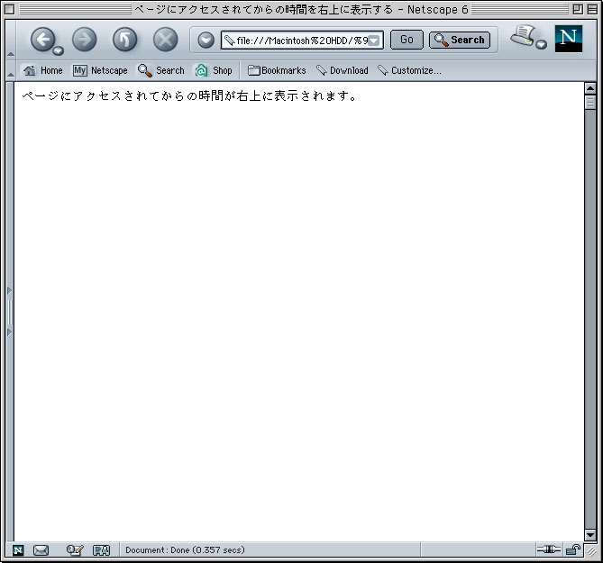
Task: Reload the page with the Reload button
Action: pyautogui.click(x=124, y=40)
